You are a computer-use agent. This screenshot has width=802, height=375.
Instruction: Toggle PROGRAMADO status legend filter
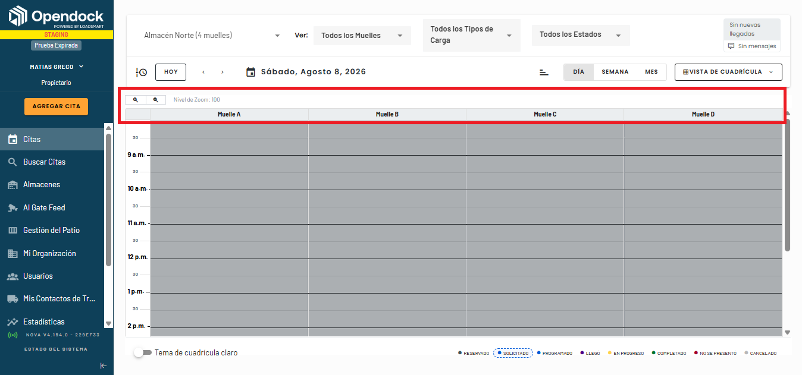pos(554,353)
